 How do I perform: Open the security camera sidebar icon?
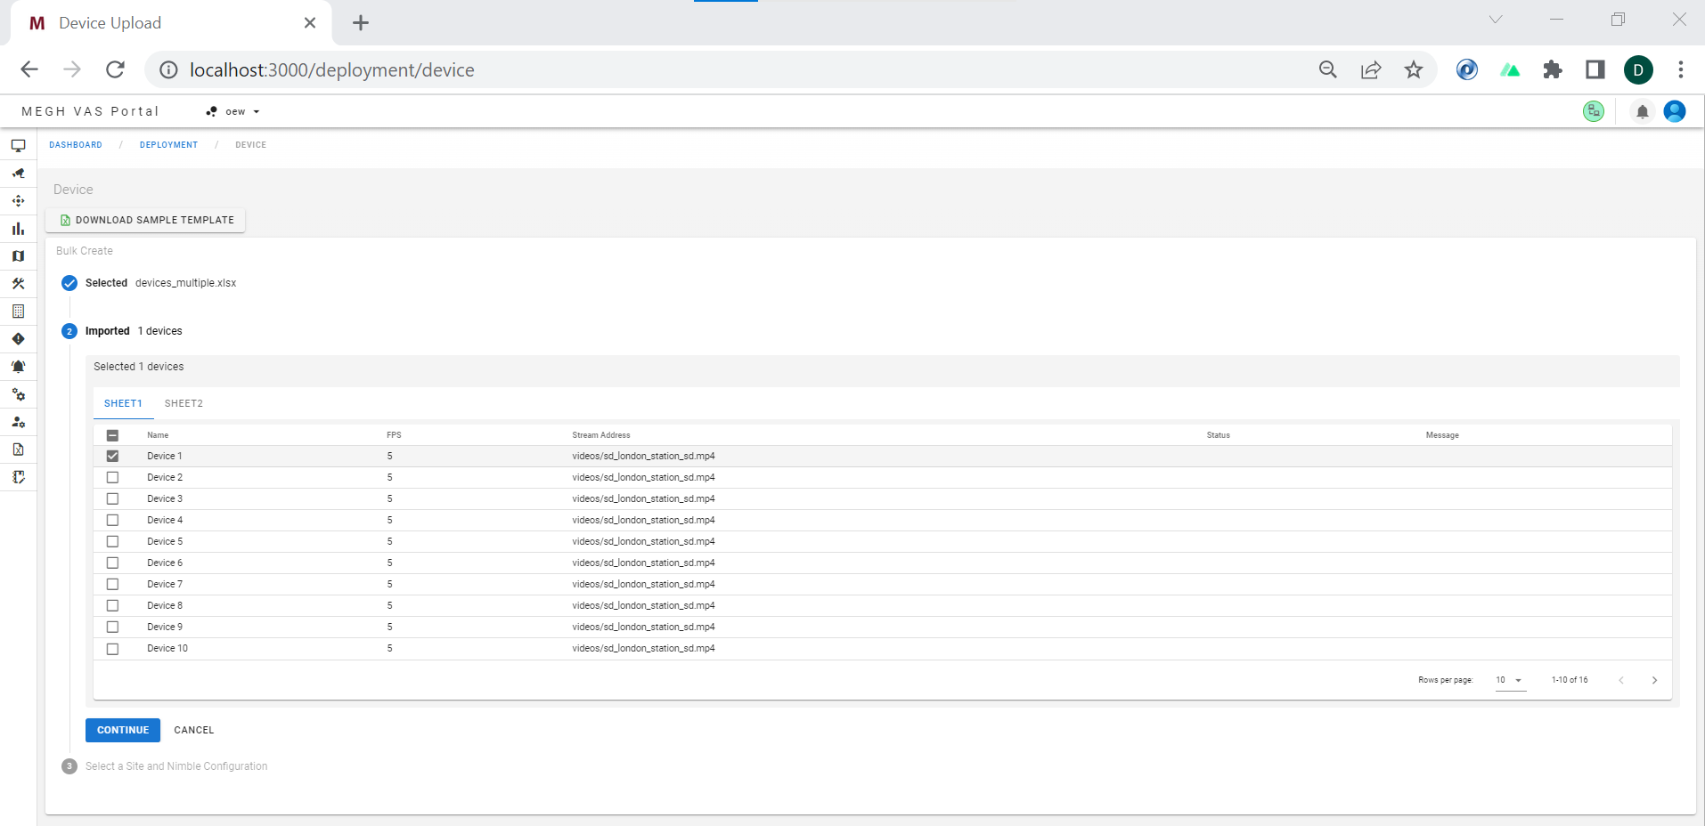point(18,174)
